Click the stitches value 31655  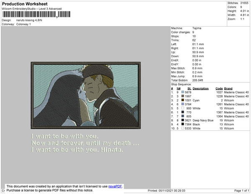pyautogui.click(x=244, y=3)
